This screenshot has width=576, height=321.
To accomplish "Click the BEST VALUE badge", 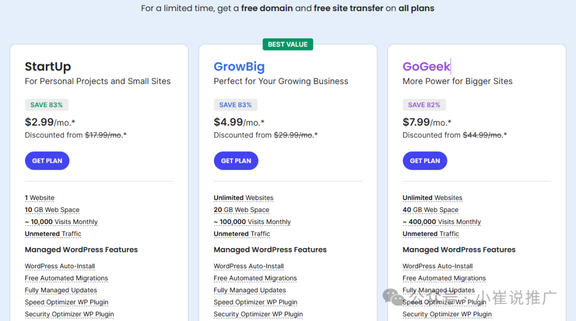I will tap(287, 44).
